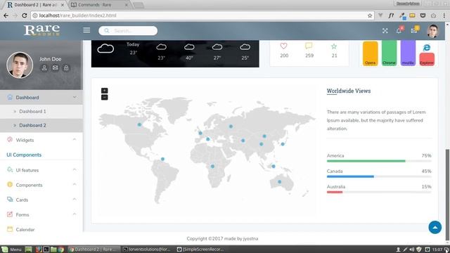Image resolution: width=450 pixels, height=253 pixels.
Task: Click the America progress bar
Action: click(379, 161)
